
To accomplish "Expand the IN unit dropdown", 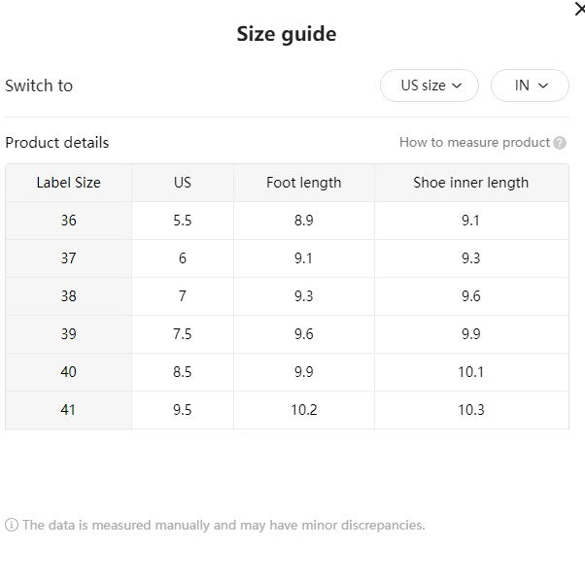I will pos(530,86).
